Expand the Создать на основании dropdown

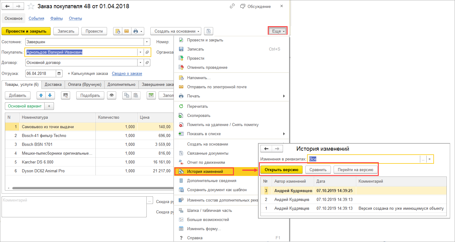click(x=176, y=31)
